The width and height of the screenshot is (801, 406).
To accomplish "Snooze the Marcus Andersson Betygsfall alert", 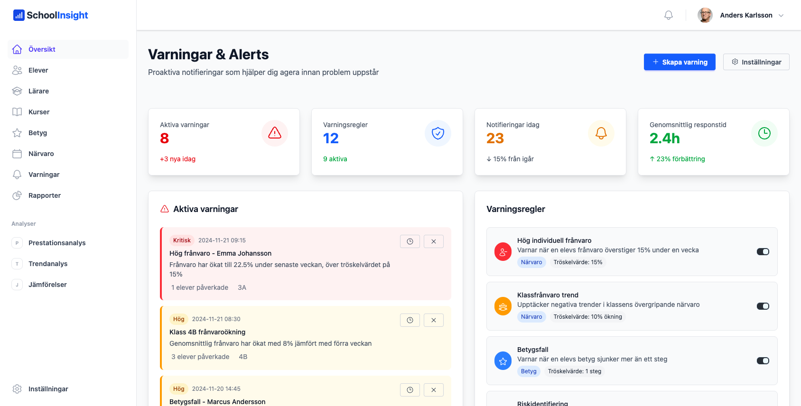I will [410, 390].
